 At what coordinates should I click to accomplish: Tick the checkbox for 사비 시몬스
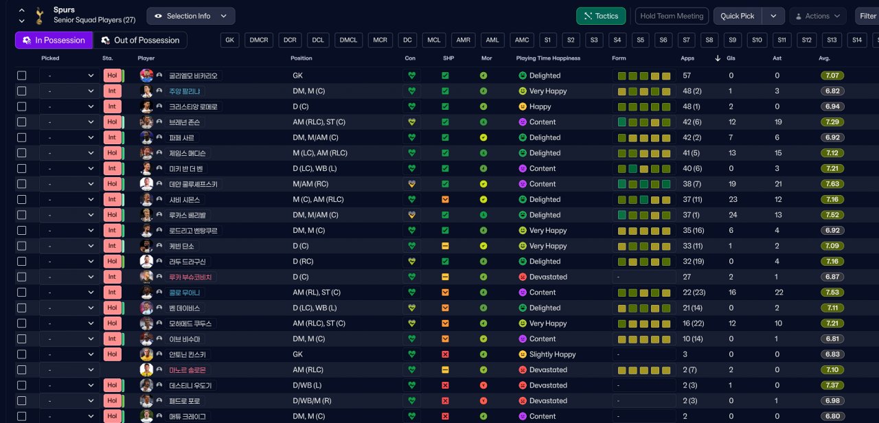[x=21, y=199]
